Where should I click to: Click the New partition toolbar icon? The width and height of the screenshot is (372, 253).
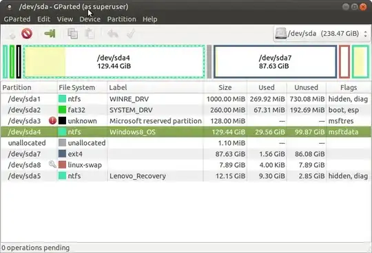[x=11, y=34]
